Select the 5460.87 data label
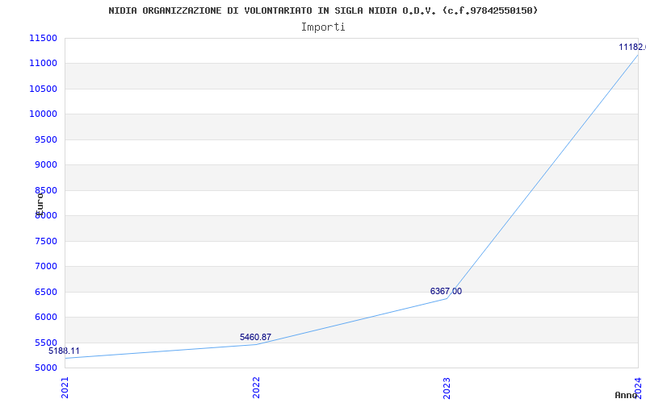This screenshot has width=646, height=403. [255, 337]
